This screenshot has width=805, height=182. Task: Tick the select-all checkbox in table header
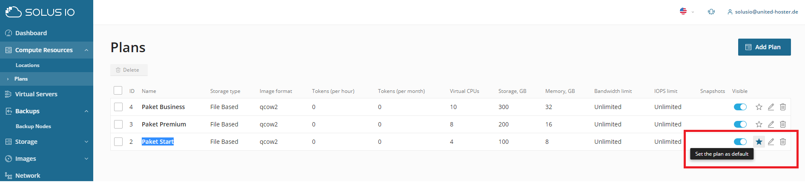[118, 90]
